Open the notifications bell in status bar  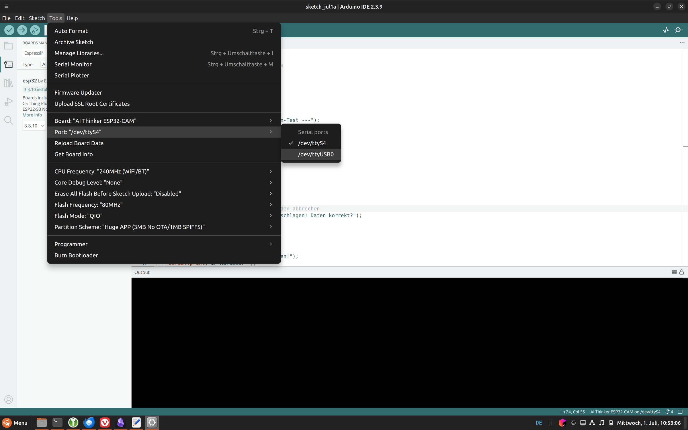click(x=669, y=412)
